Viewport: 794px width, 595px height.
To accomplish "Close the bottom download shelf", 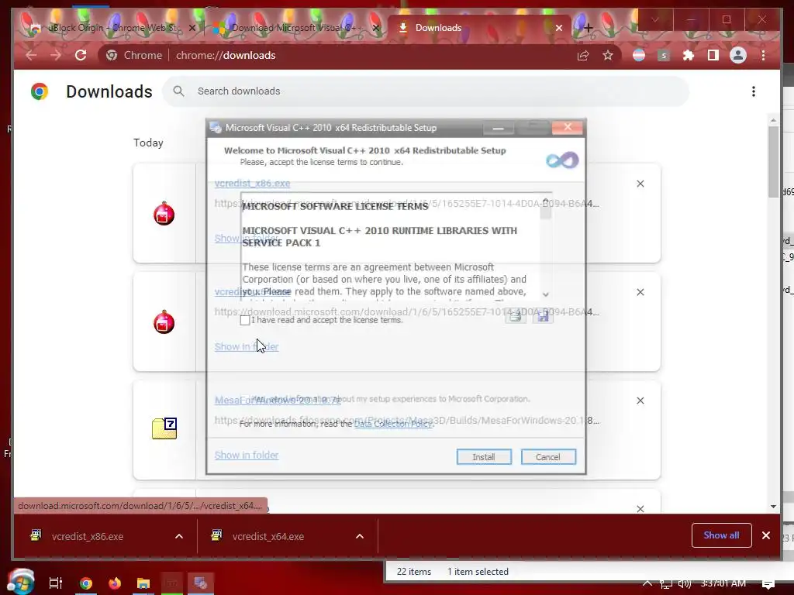I will point(765,535).
